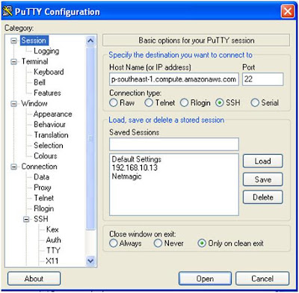This screenshot has height=293, width=299.
Task: Open Bell settings category
Action: pyautogui.click(x=40, y=82)
